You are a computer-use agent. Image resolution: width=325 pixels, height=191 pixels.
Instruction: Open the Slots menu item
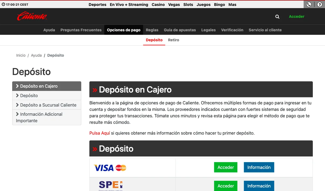(188, 5)
